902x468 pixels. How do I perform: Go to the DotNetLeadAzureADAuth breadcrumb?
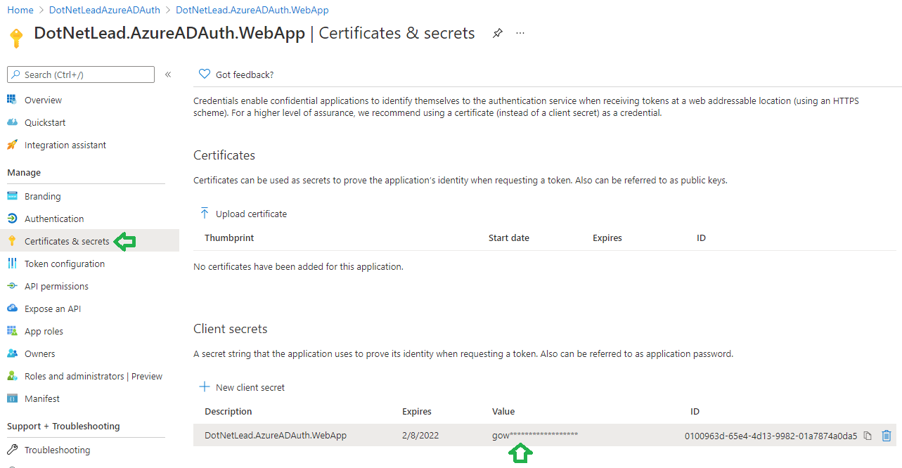coord(105,11)
